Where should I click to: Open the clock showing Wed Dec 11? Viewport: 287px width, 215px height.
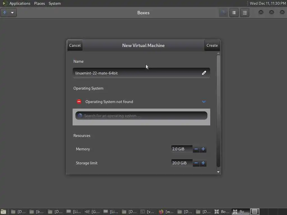tap(268, 3)
